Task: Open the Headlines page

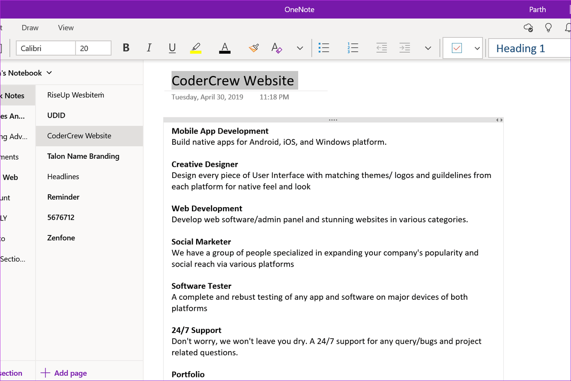Action: (x=89, y=177)
